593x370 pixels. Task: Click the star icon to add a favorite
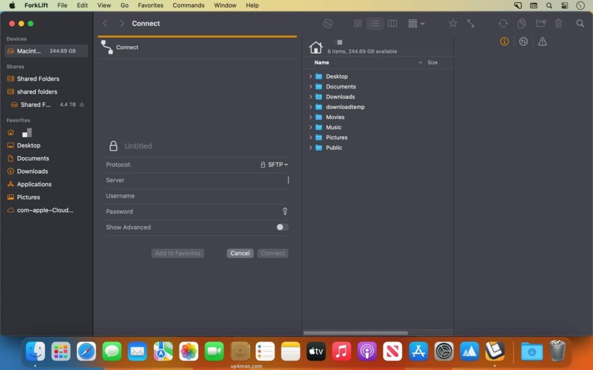pos(453,23)
